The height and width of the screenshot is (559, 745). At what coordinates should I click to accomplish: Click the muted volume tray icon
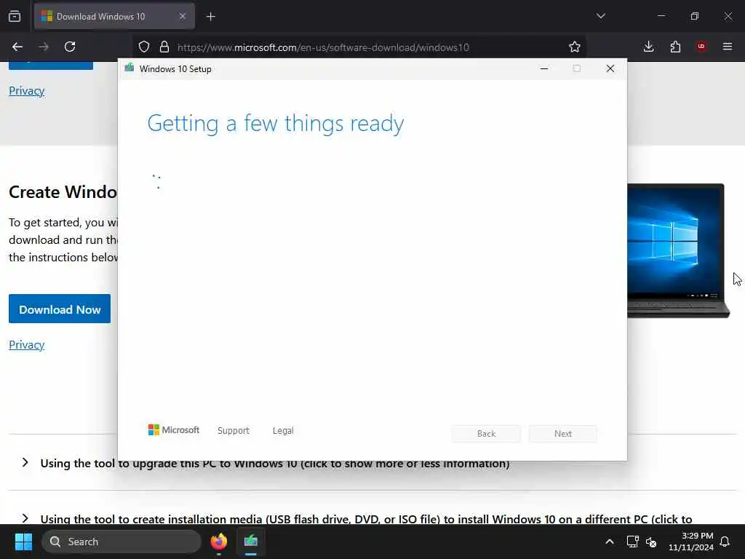click(651, 542)
